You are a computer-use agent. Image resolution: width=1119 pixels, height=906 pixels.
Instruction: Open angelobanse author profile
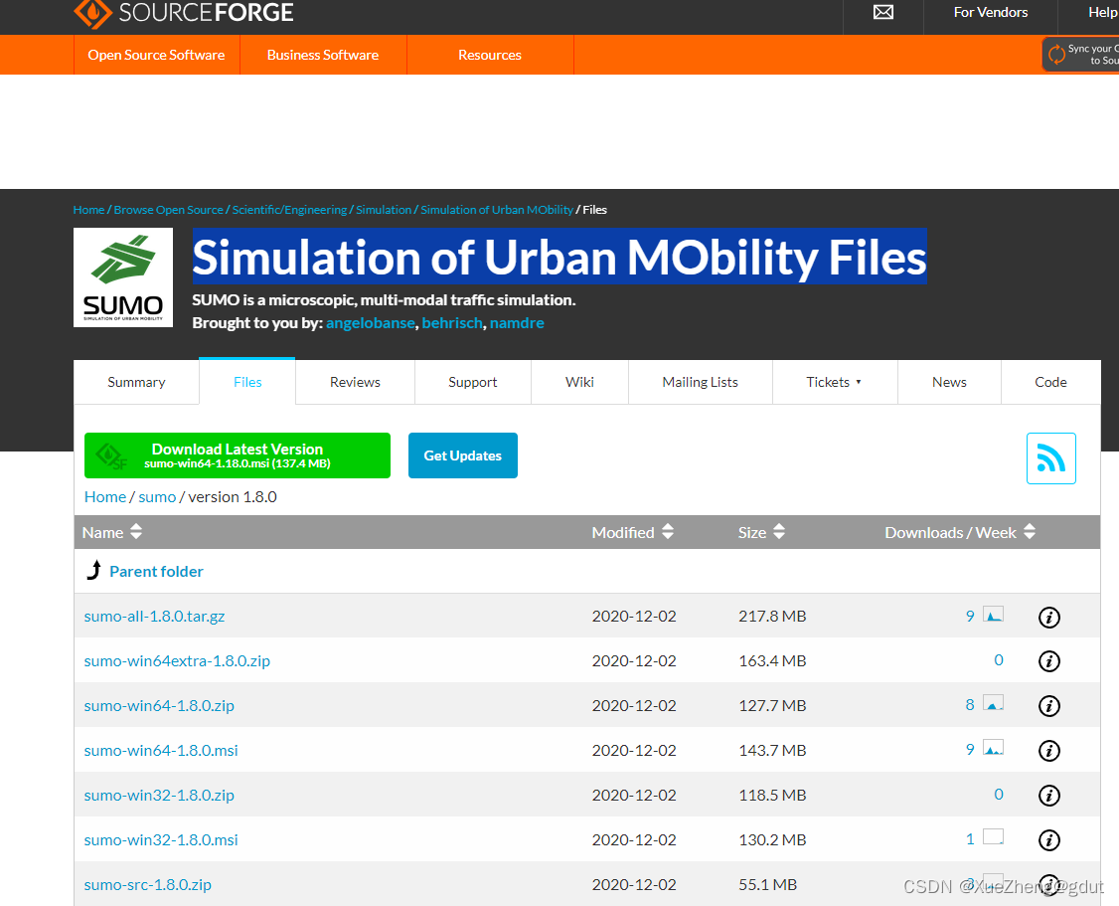(x=371, y=322)
